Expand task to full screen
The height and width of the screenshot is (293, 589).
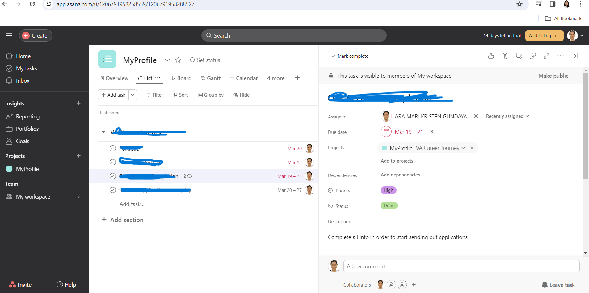(547, 56)
